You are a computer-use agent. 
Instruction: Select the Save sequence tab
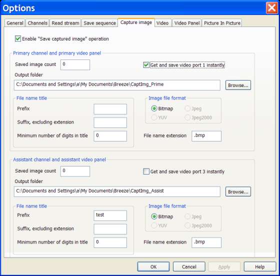(99, 23)
